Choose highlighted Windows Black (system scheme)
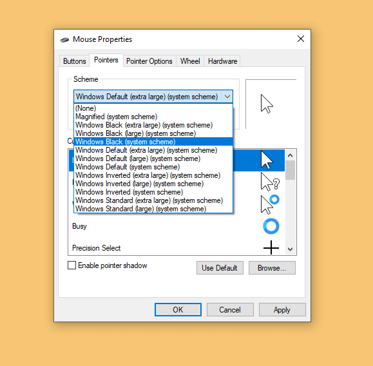 pyautogui.click(x=153, y=142)
